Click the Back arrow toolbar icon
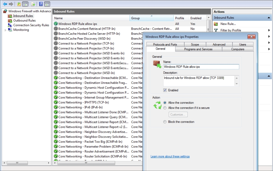273x171 pixels. [5, 4]
